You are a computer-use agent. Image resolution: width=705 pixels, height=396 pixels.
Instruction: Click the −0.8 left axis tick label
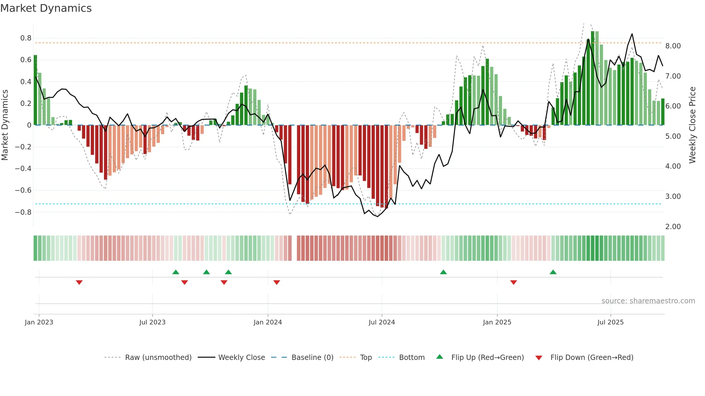(23, 212)
